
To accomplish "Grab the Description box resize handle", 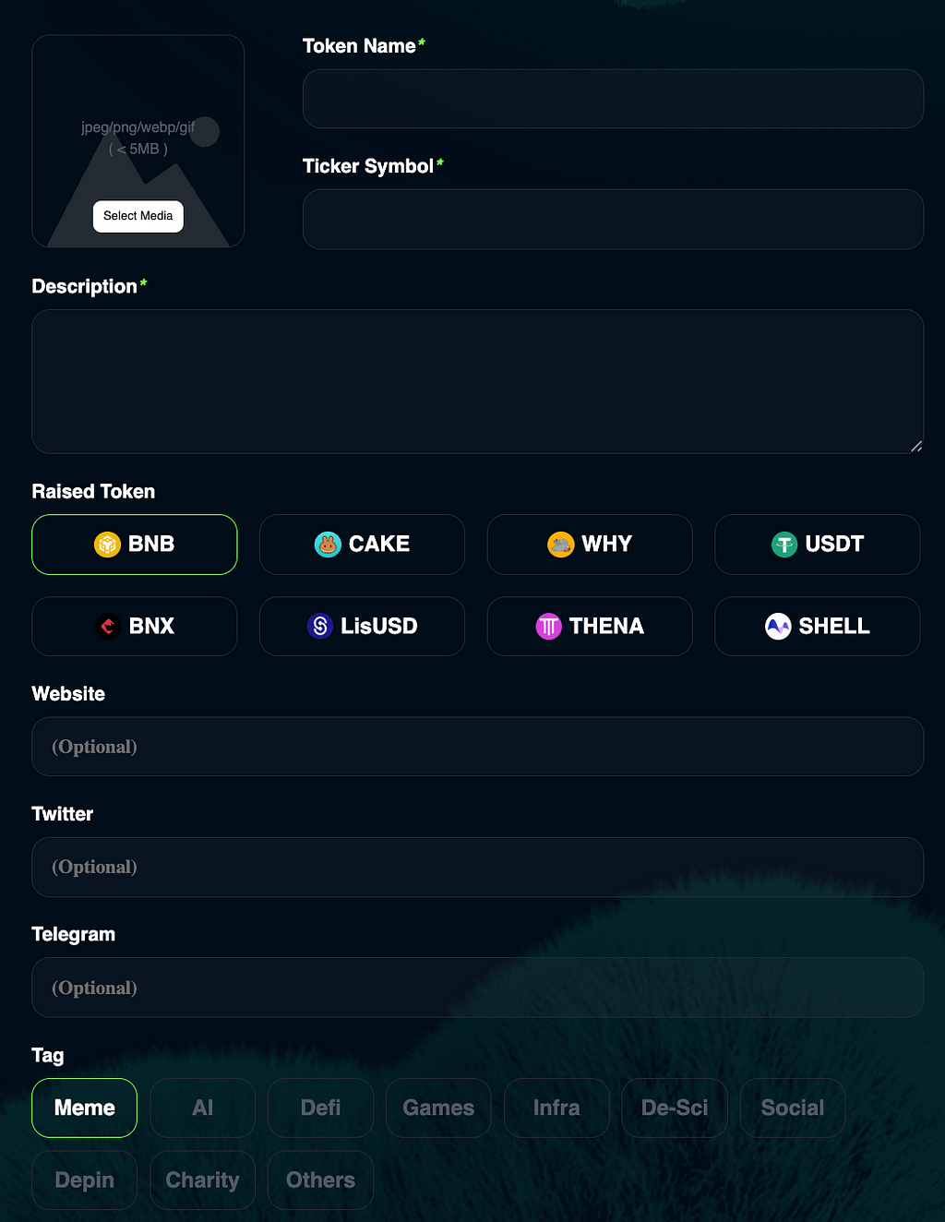I will pyautogui.click(x=916, y=447).
